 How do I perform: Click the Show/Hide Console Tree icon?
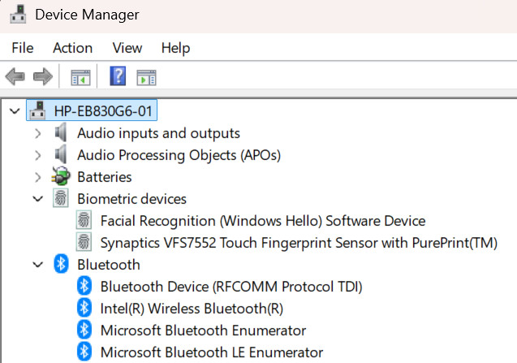tap(80, 77)
